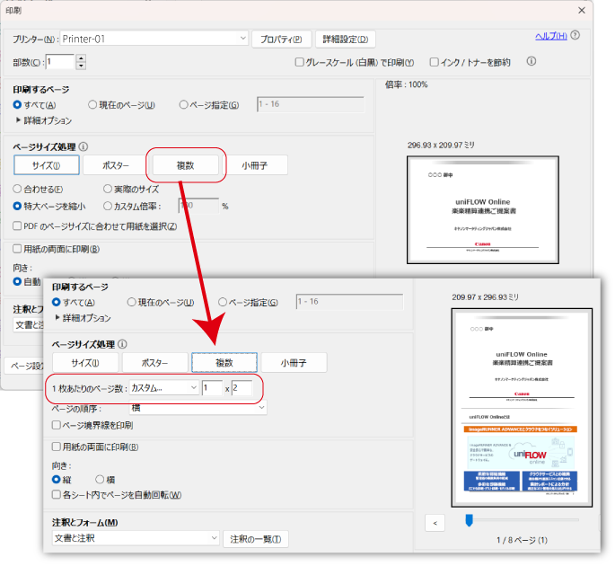Click the previous page arrow button under preview

(434, 522)
